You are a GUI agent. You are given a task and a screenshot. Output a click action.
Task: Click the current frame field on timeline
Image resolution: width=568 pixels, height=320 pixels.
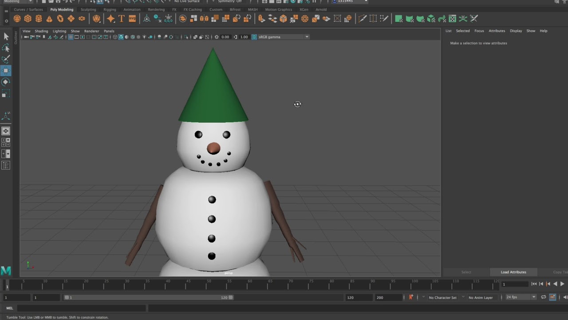pos(515,284)
